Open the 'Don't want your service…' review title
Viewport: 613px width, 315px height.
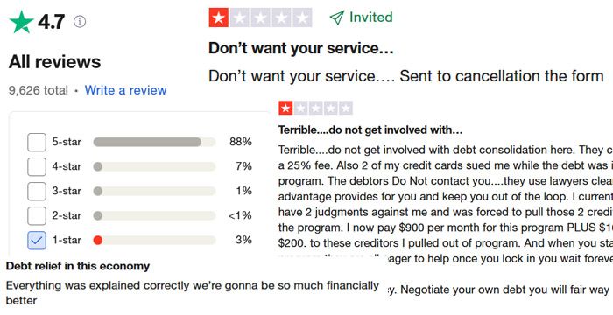click(x=300, y=48)
